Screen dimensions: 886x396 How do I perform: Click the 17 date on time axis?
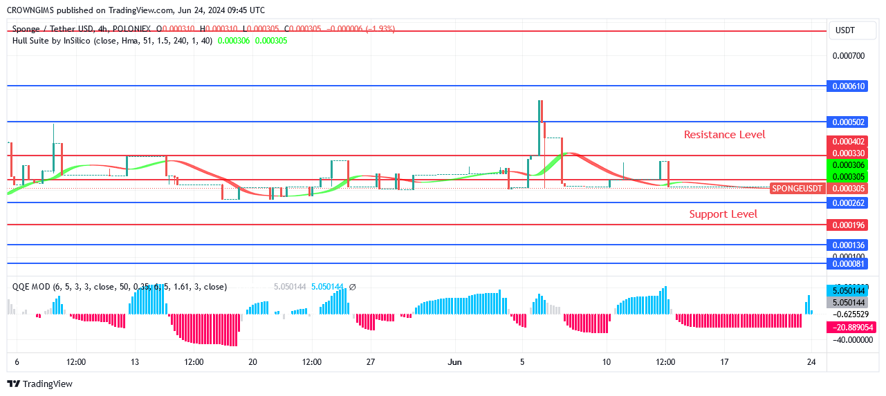point(724,362)
